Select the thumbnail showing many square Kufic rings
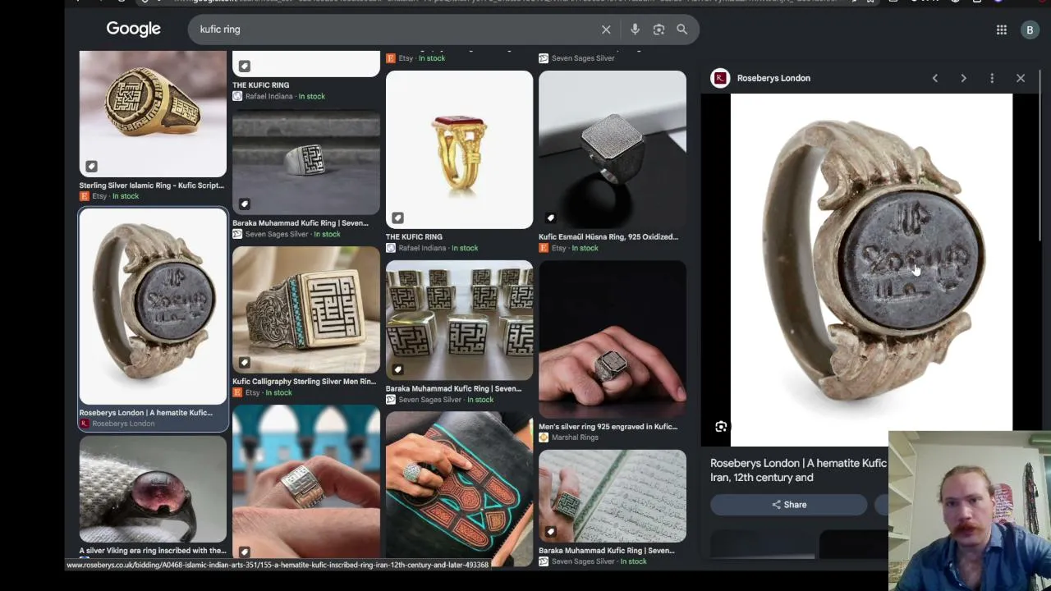The width and height of the screenshot is (1051, 591). coord(459,320)
